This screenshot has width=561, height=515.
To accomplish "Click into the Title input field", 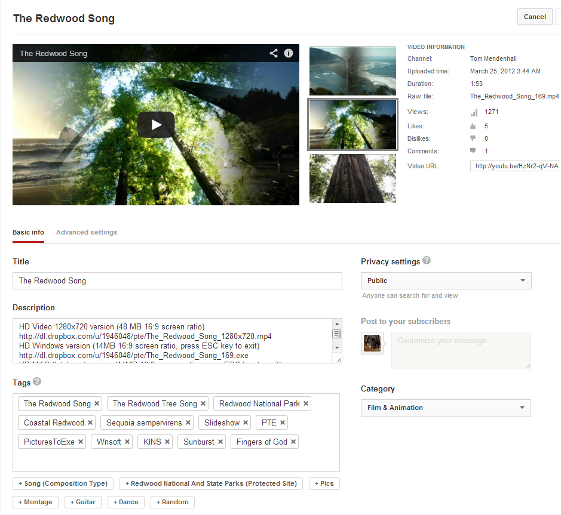I will point(177,281).
